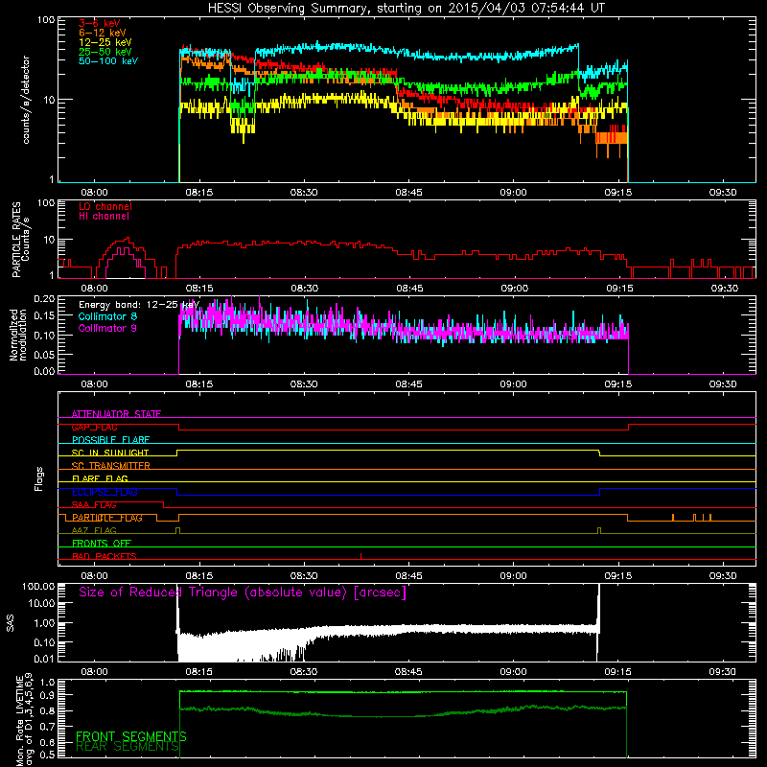
Task: Click 09:15 tick under the SAS plot
Action: tap(617, 672)
